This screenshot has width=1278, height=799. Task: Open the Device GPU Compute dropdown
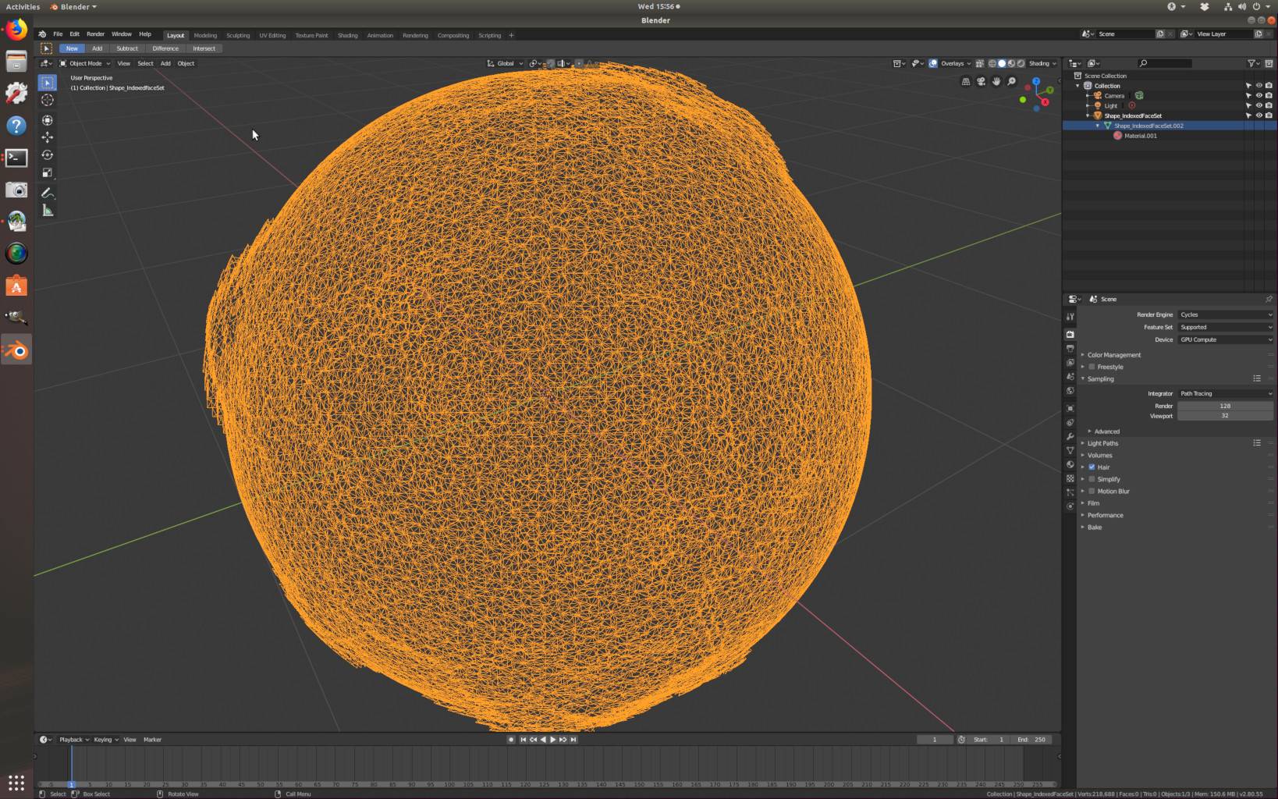[x=1225, y=339]
